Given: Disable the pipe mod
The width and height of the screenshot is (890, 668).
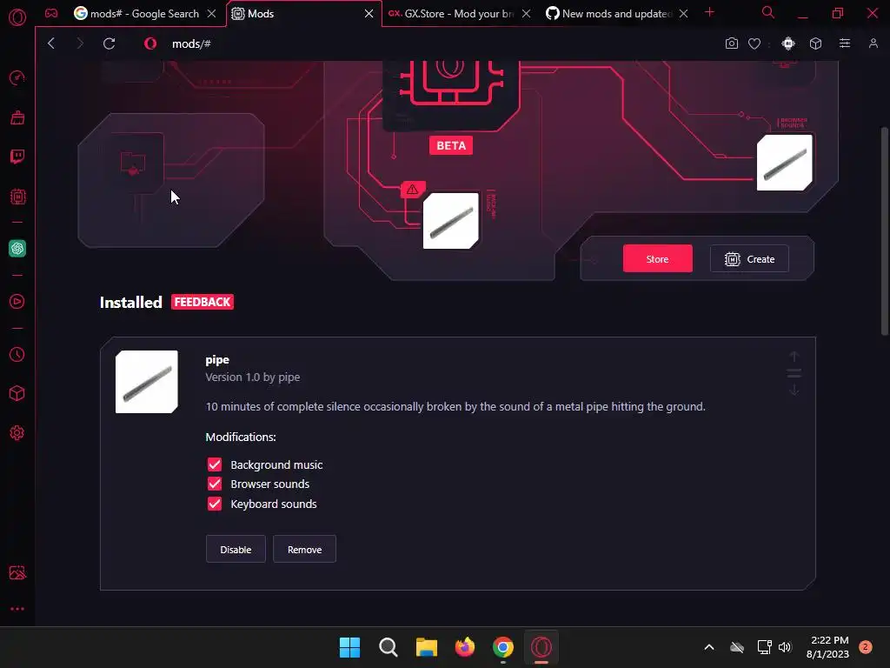Looking at the screenshot, I should [236, 550].
